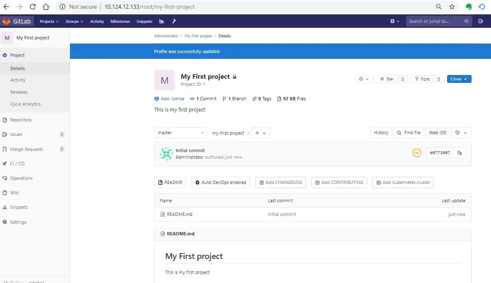Open the Projects menu
The height and width of the screenshot is (283, 491).
[49, 21]
